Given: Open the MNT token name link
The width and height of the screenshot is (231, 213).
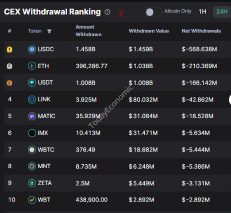Looking at the screenshot, I should click(44, 166).
